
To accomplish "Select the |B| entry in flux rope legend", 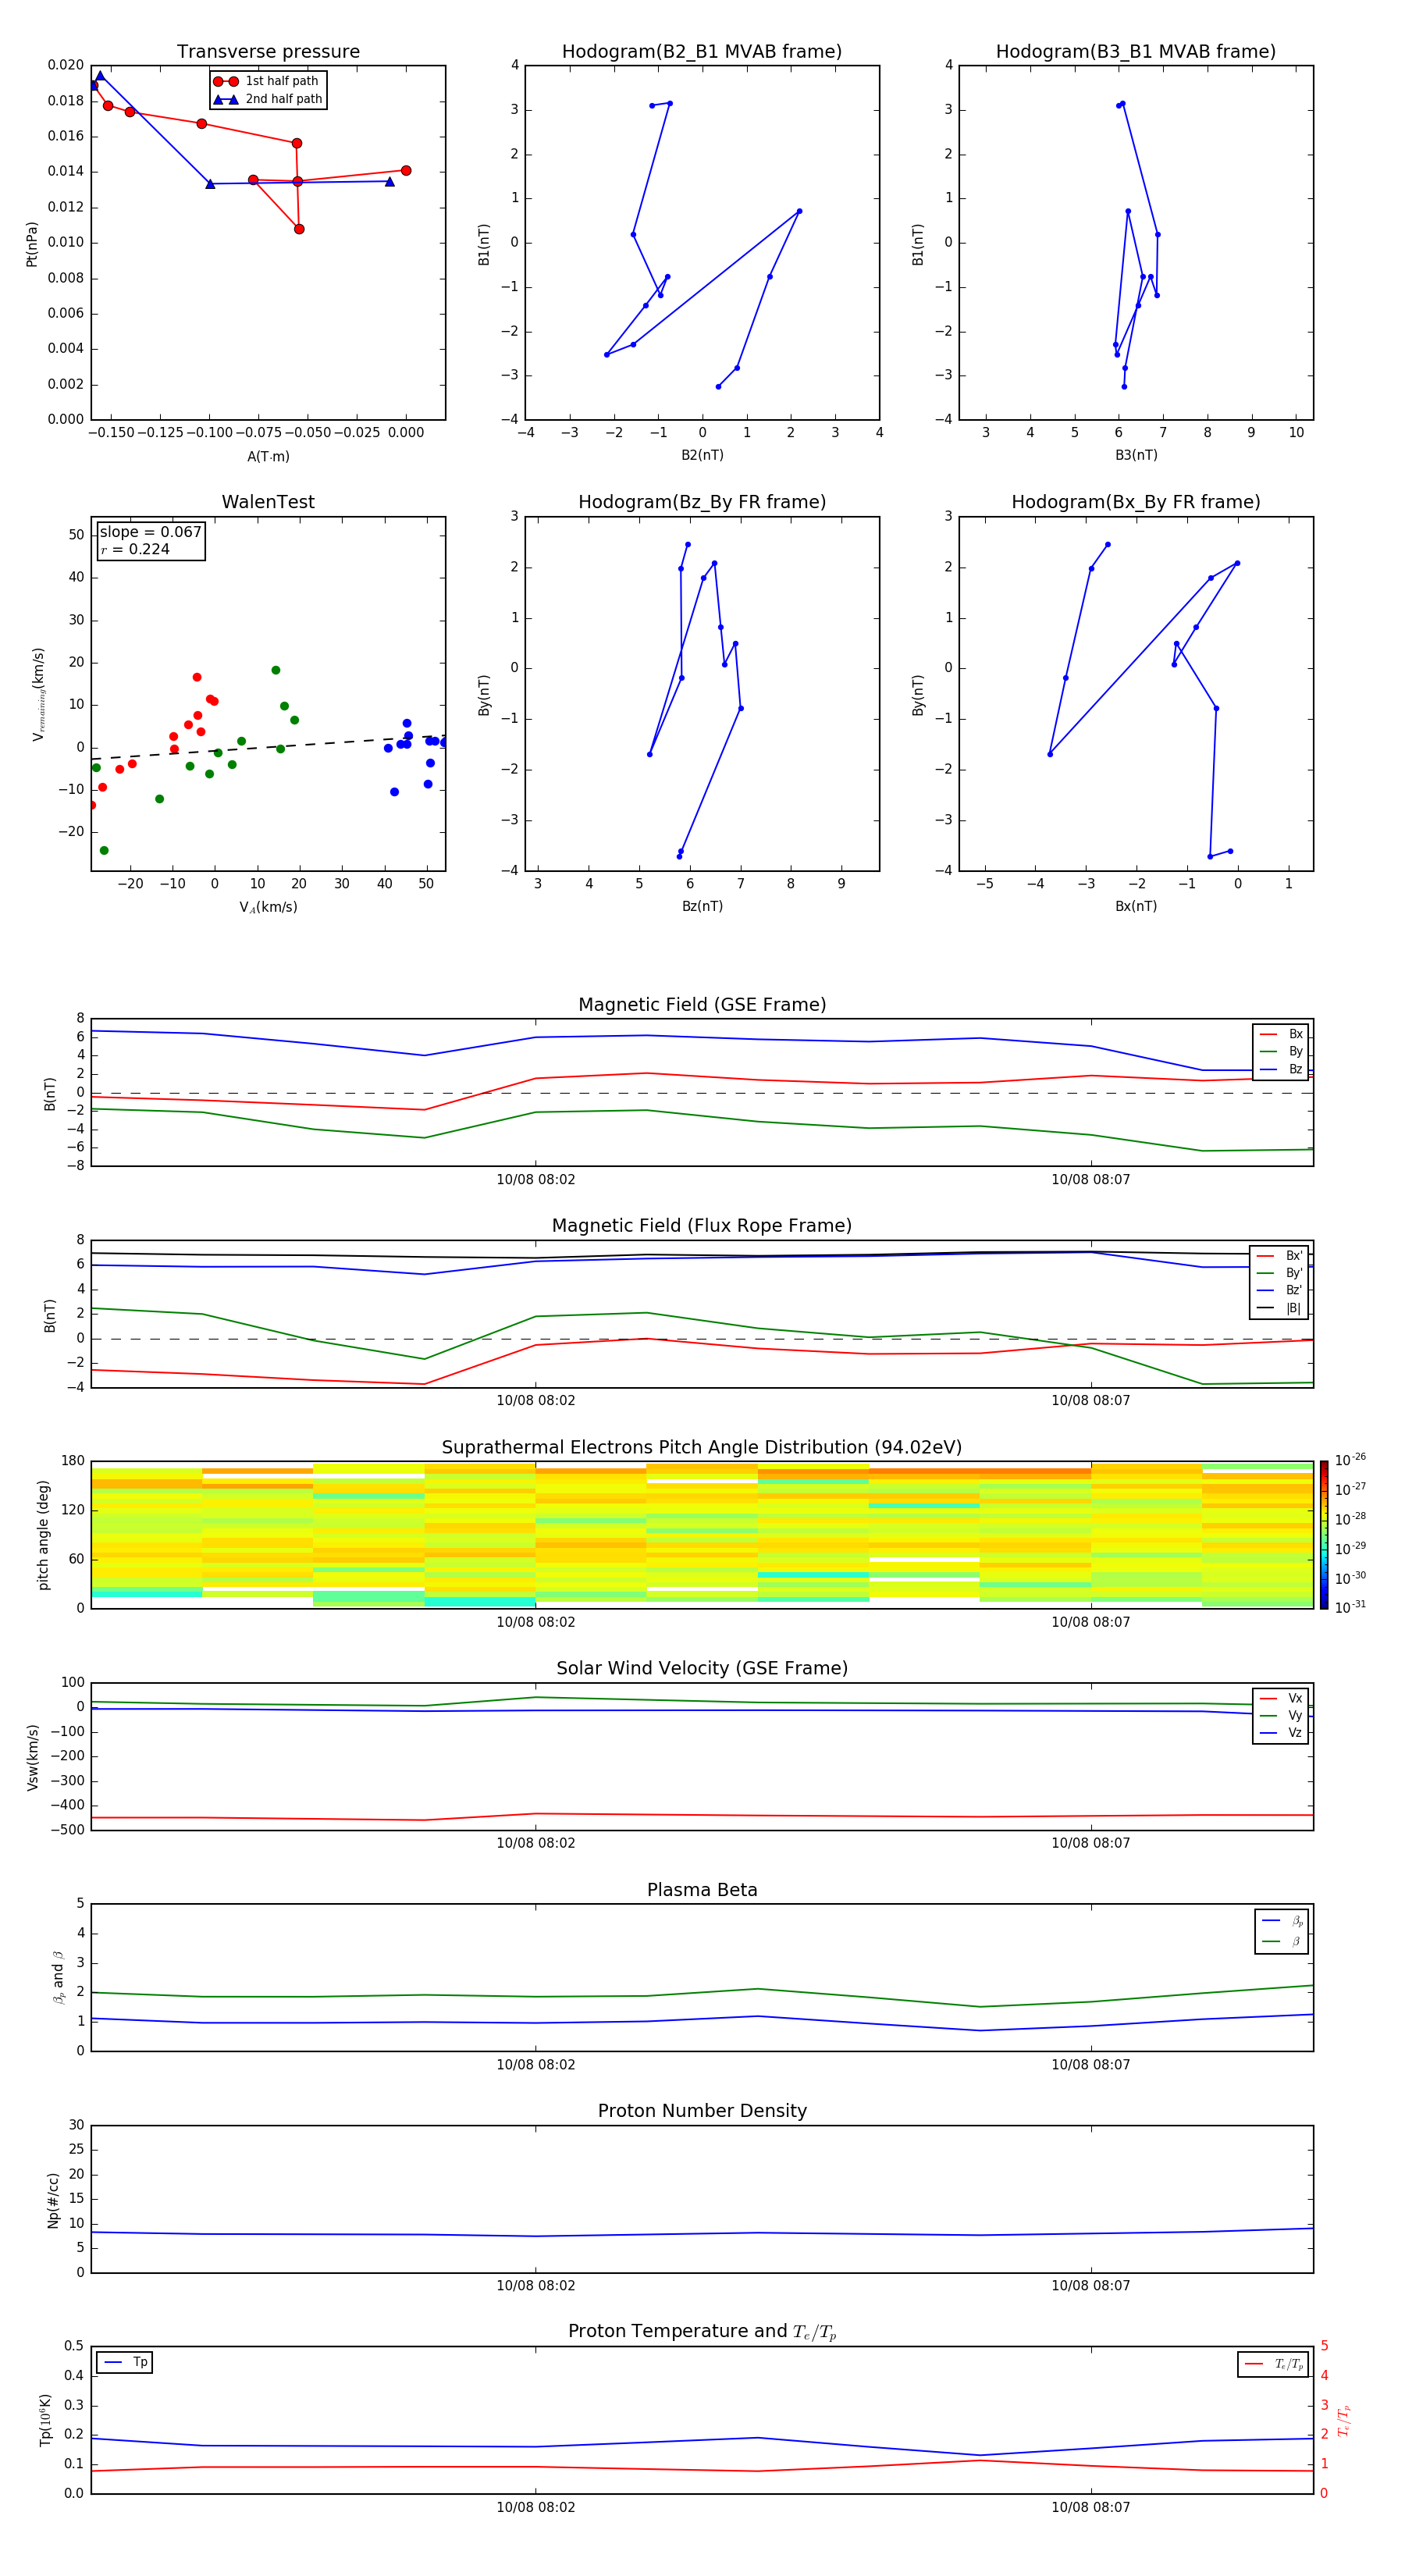I will coord(1280,1308).
